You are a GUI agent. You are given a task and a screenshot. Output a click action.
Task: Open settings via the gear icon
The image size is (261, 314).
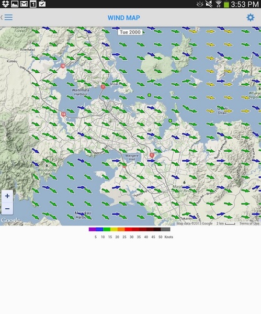click(250, 18)
